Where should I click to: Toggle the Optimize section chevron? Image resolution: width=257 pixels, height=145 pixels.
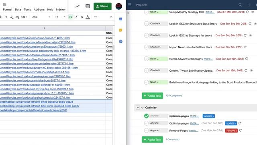[142, 108]
